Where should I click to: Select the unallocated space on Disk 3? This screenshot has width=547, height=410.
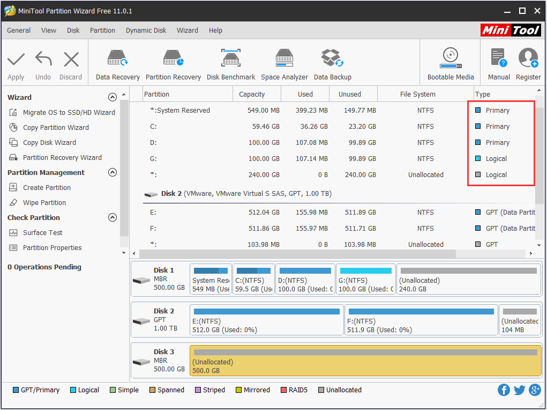pos(364,361)
